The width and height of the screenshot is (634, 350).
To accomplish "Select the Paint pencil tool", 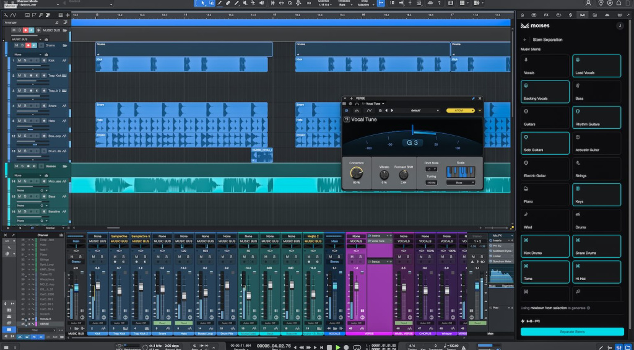I will click(220, 3).
